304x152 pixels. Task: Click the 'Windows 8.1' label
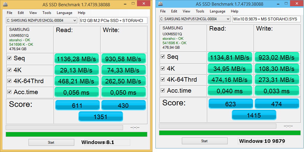[98, 142]
